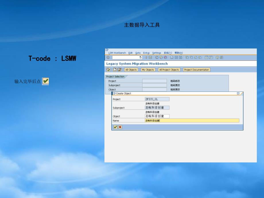Viewport: 264px width, 198px height.
Task: Cancel Create Object with red X icon
Action: point(120,127)
